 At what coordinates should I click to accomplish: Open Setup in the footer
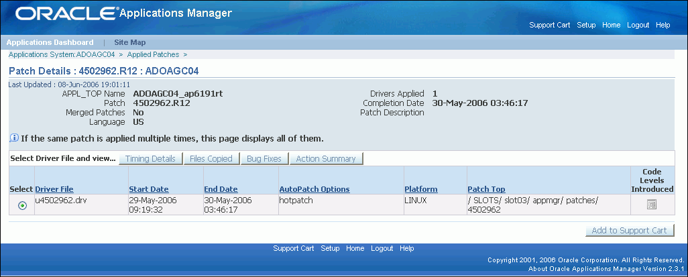[330, 248]
